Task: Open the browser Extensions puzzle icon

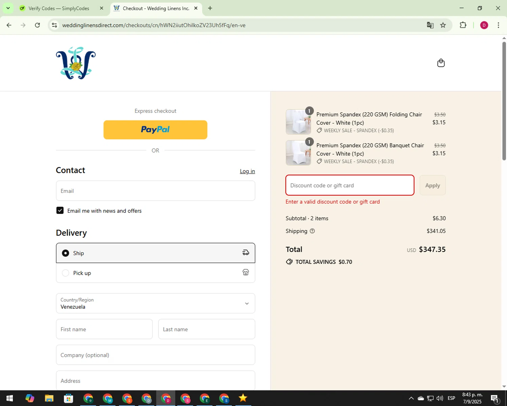Action: [463, 25]
